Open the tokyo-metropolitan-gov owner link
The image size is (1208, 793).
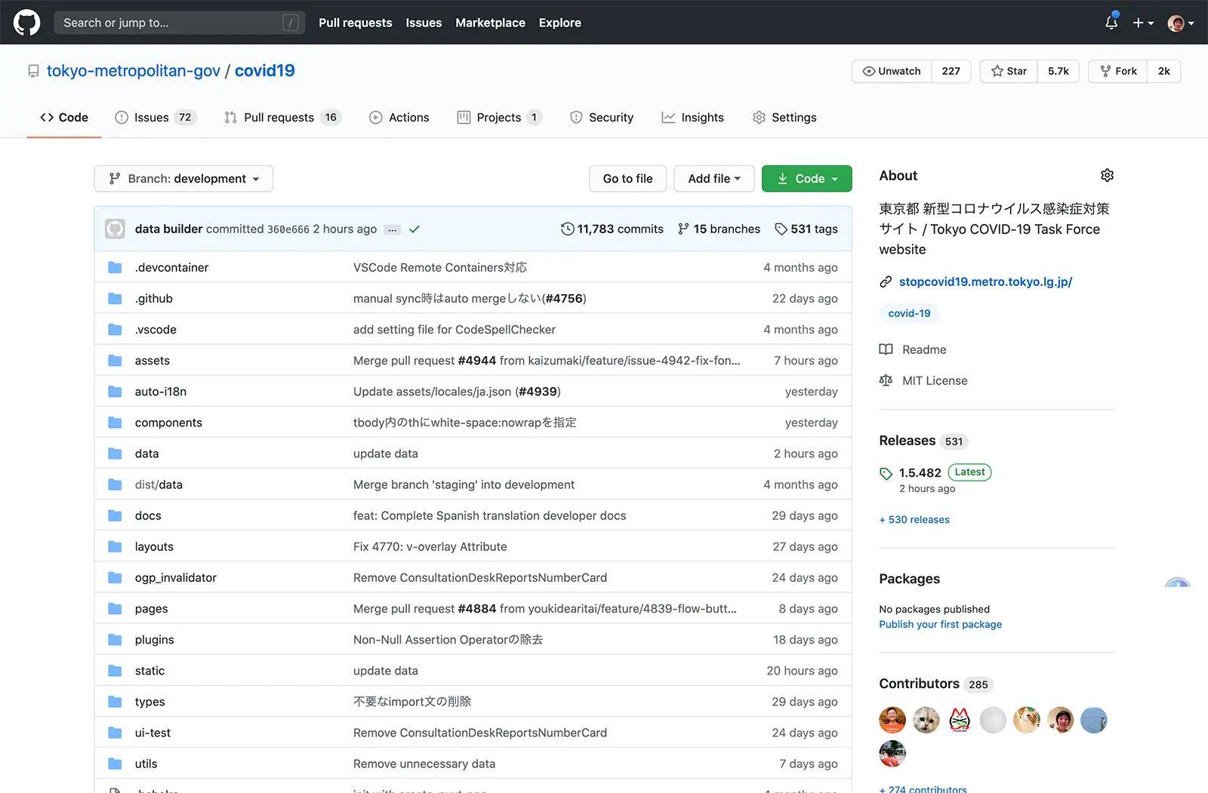click(134, 71)
